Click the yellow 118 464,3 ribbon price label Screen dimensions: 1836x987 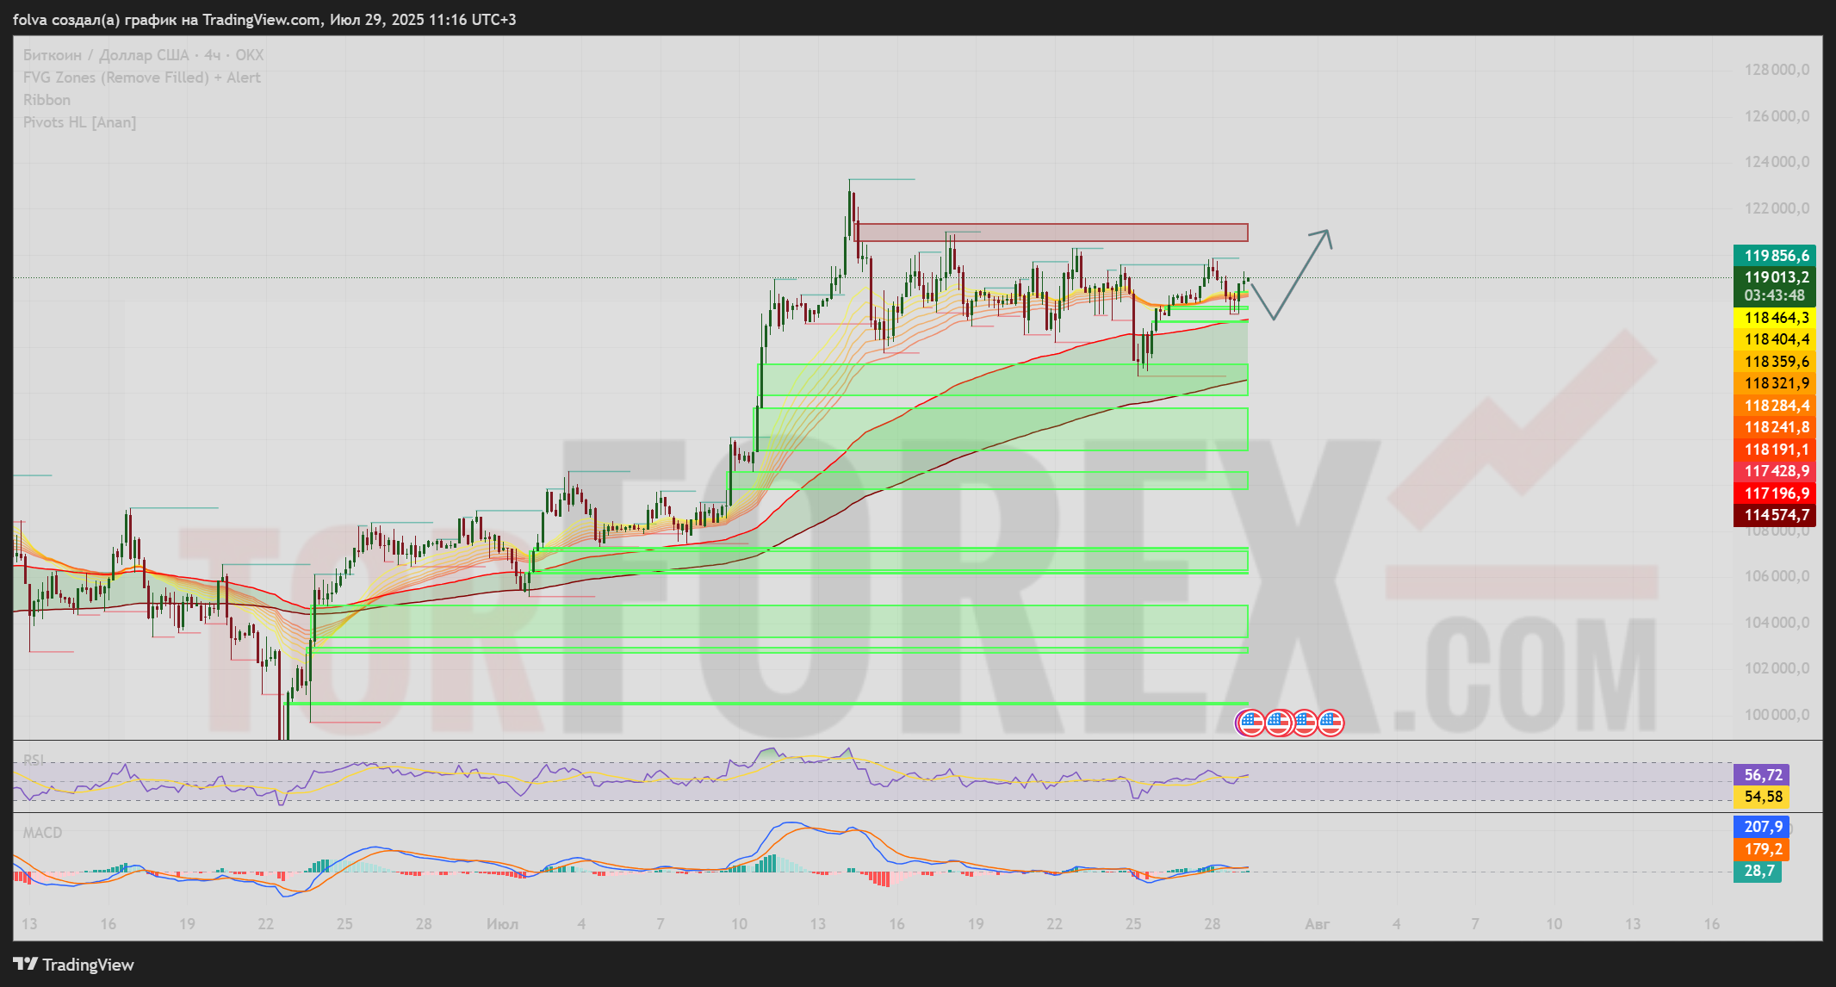pyautogui.click(x=1776, y=318)
